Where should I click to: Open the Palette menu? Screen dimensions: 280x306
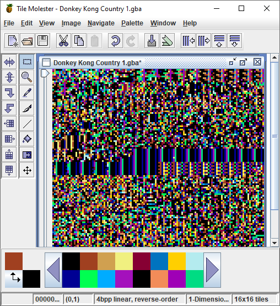132,23
